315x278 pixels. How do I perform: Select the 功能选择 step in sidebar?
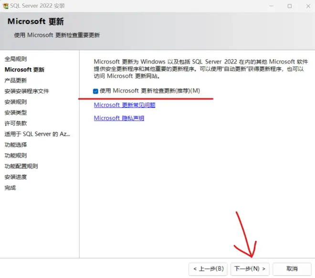click(16, 145)
